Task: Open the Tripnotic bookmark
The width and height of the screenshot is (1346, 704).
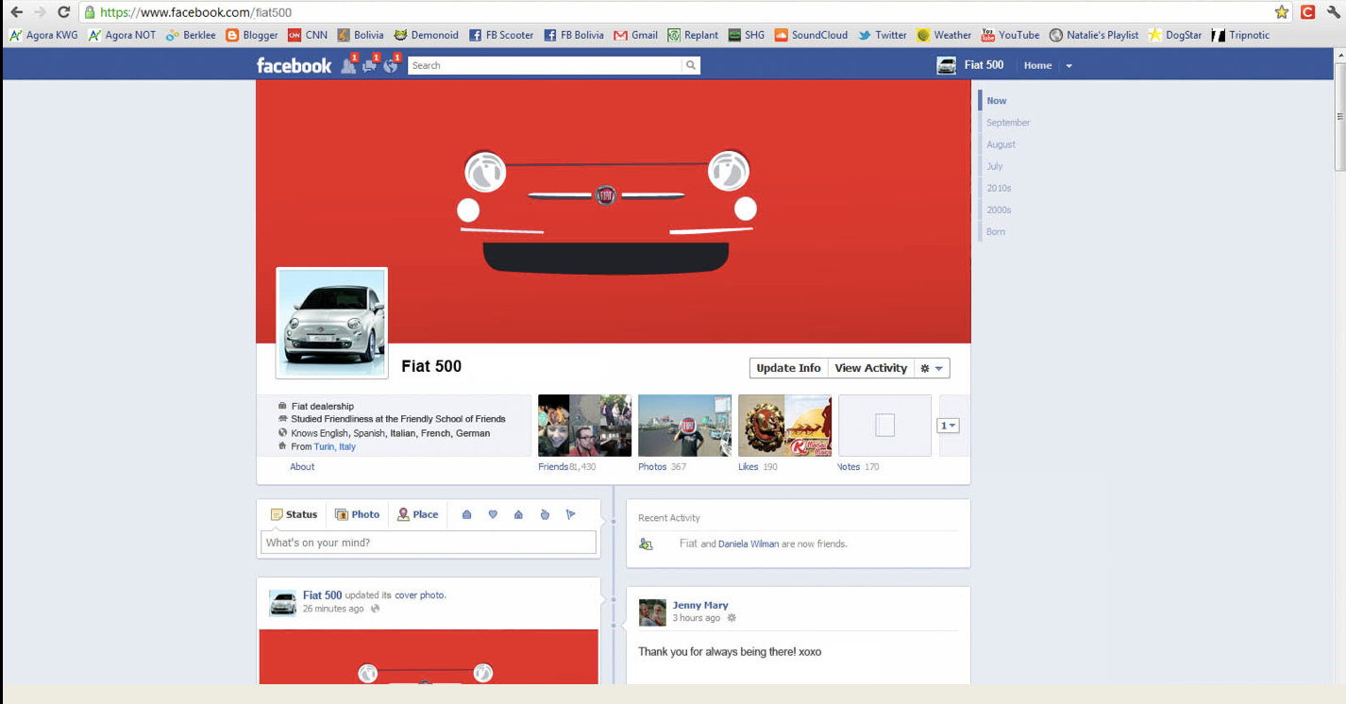Action: click(x=1240, y=35)
